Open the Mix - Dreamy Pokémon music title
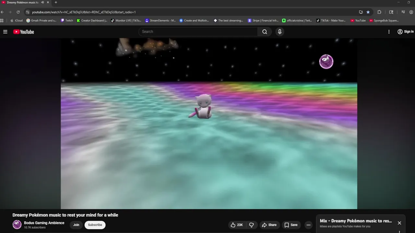 click(356, 221)
